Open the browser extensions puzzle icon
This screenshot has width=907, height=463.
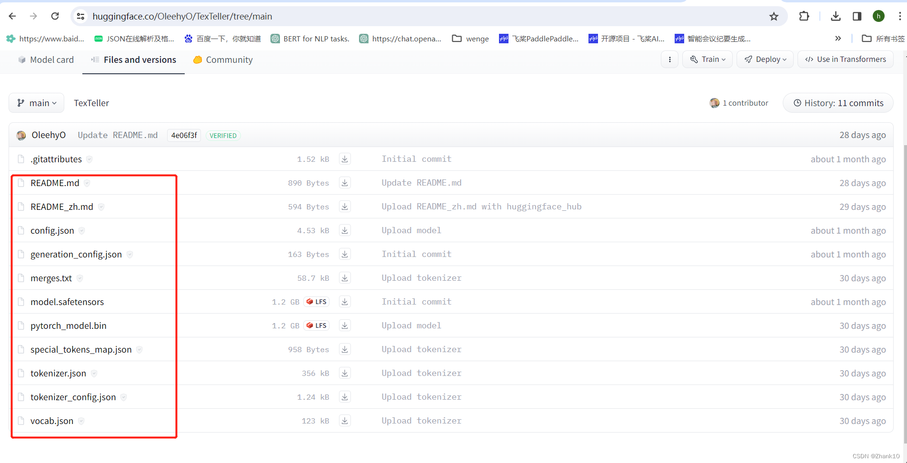[x=804, y=16]
